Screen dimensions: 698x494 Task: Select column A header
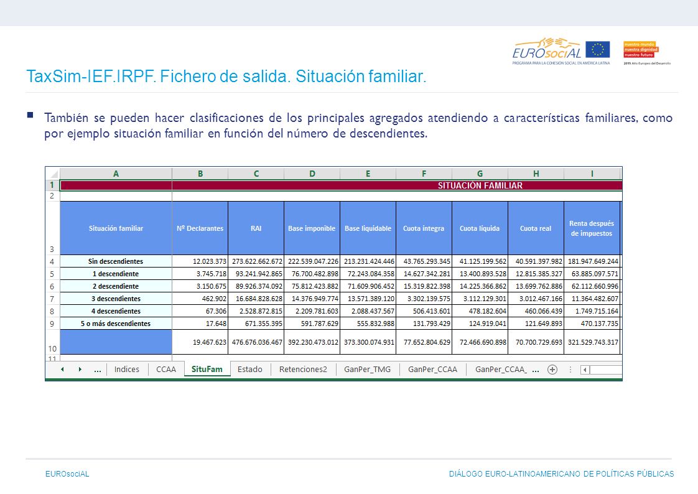[116, 174]
